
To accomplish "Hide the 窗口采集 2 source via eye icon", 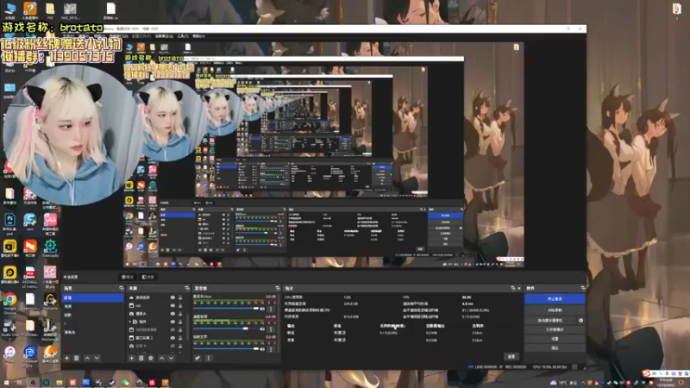I will tap(172, 338).
